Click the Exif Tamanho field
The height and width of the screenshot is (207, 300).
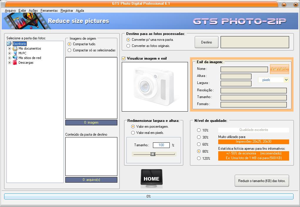(x=254, y=97)
